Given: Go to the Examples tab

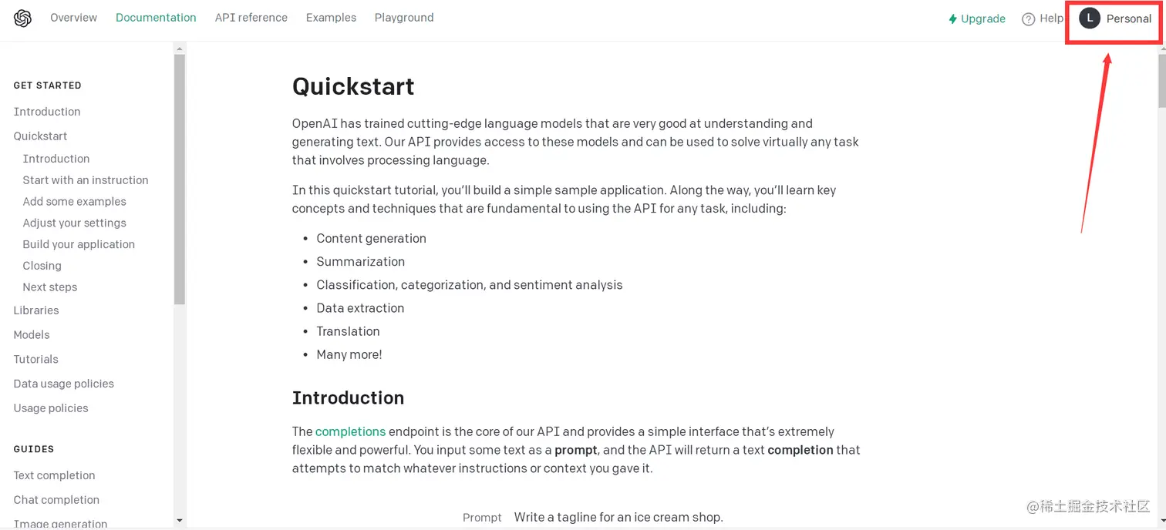Looking at the screenshot, I should tap(331, 18).
